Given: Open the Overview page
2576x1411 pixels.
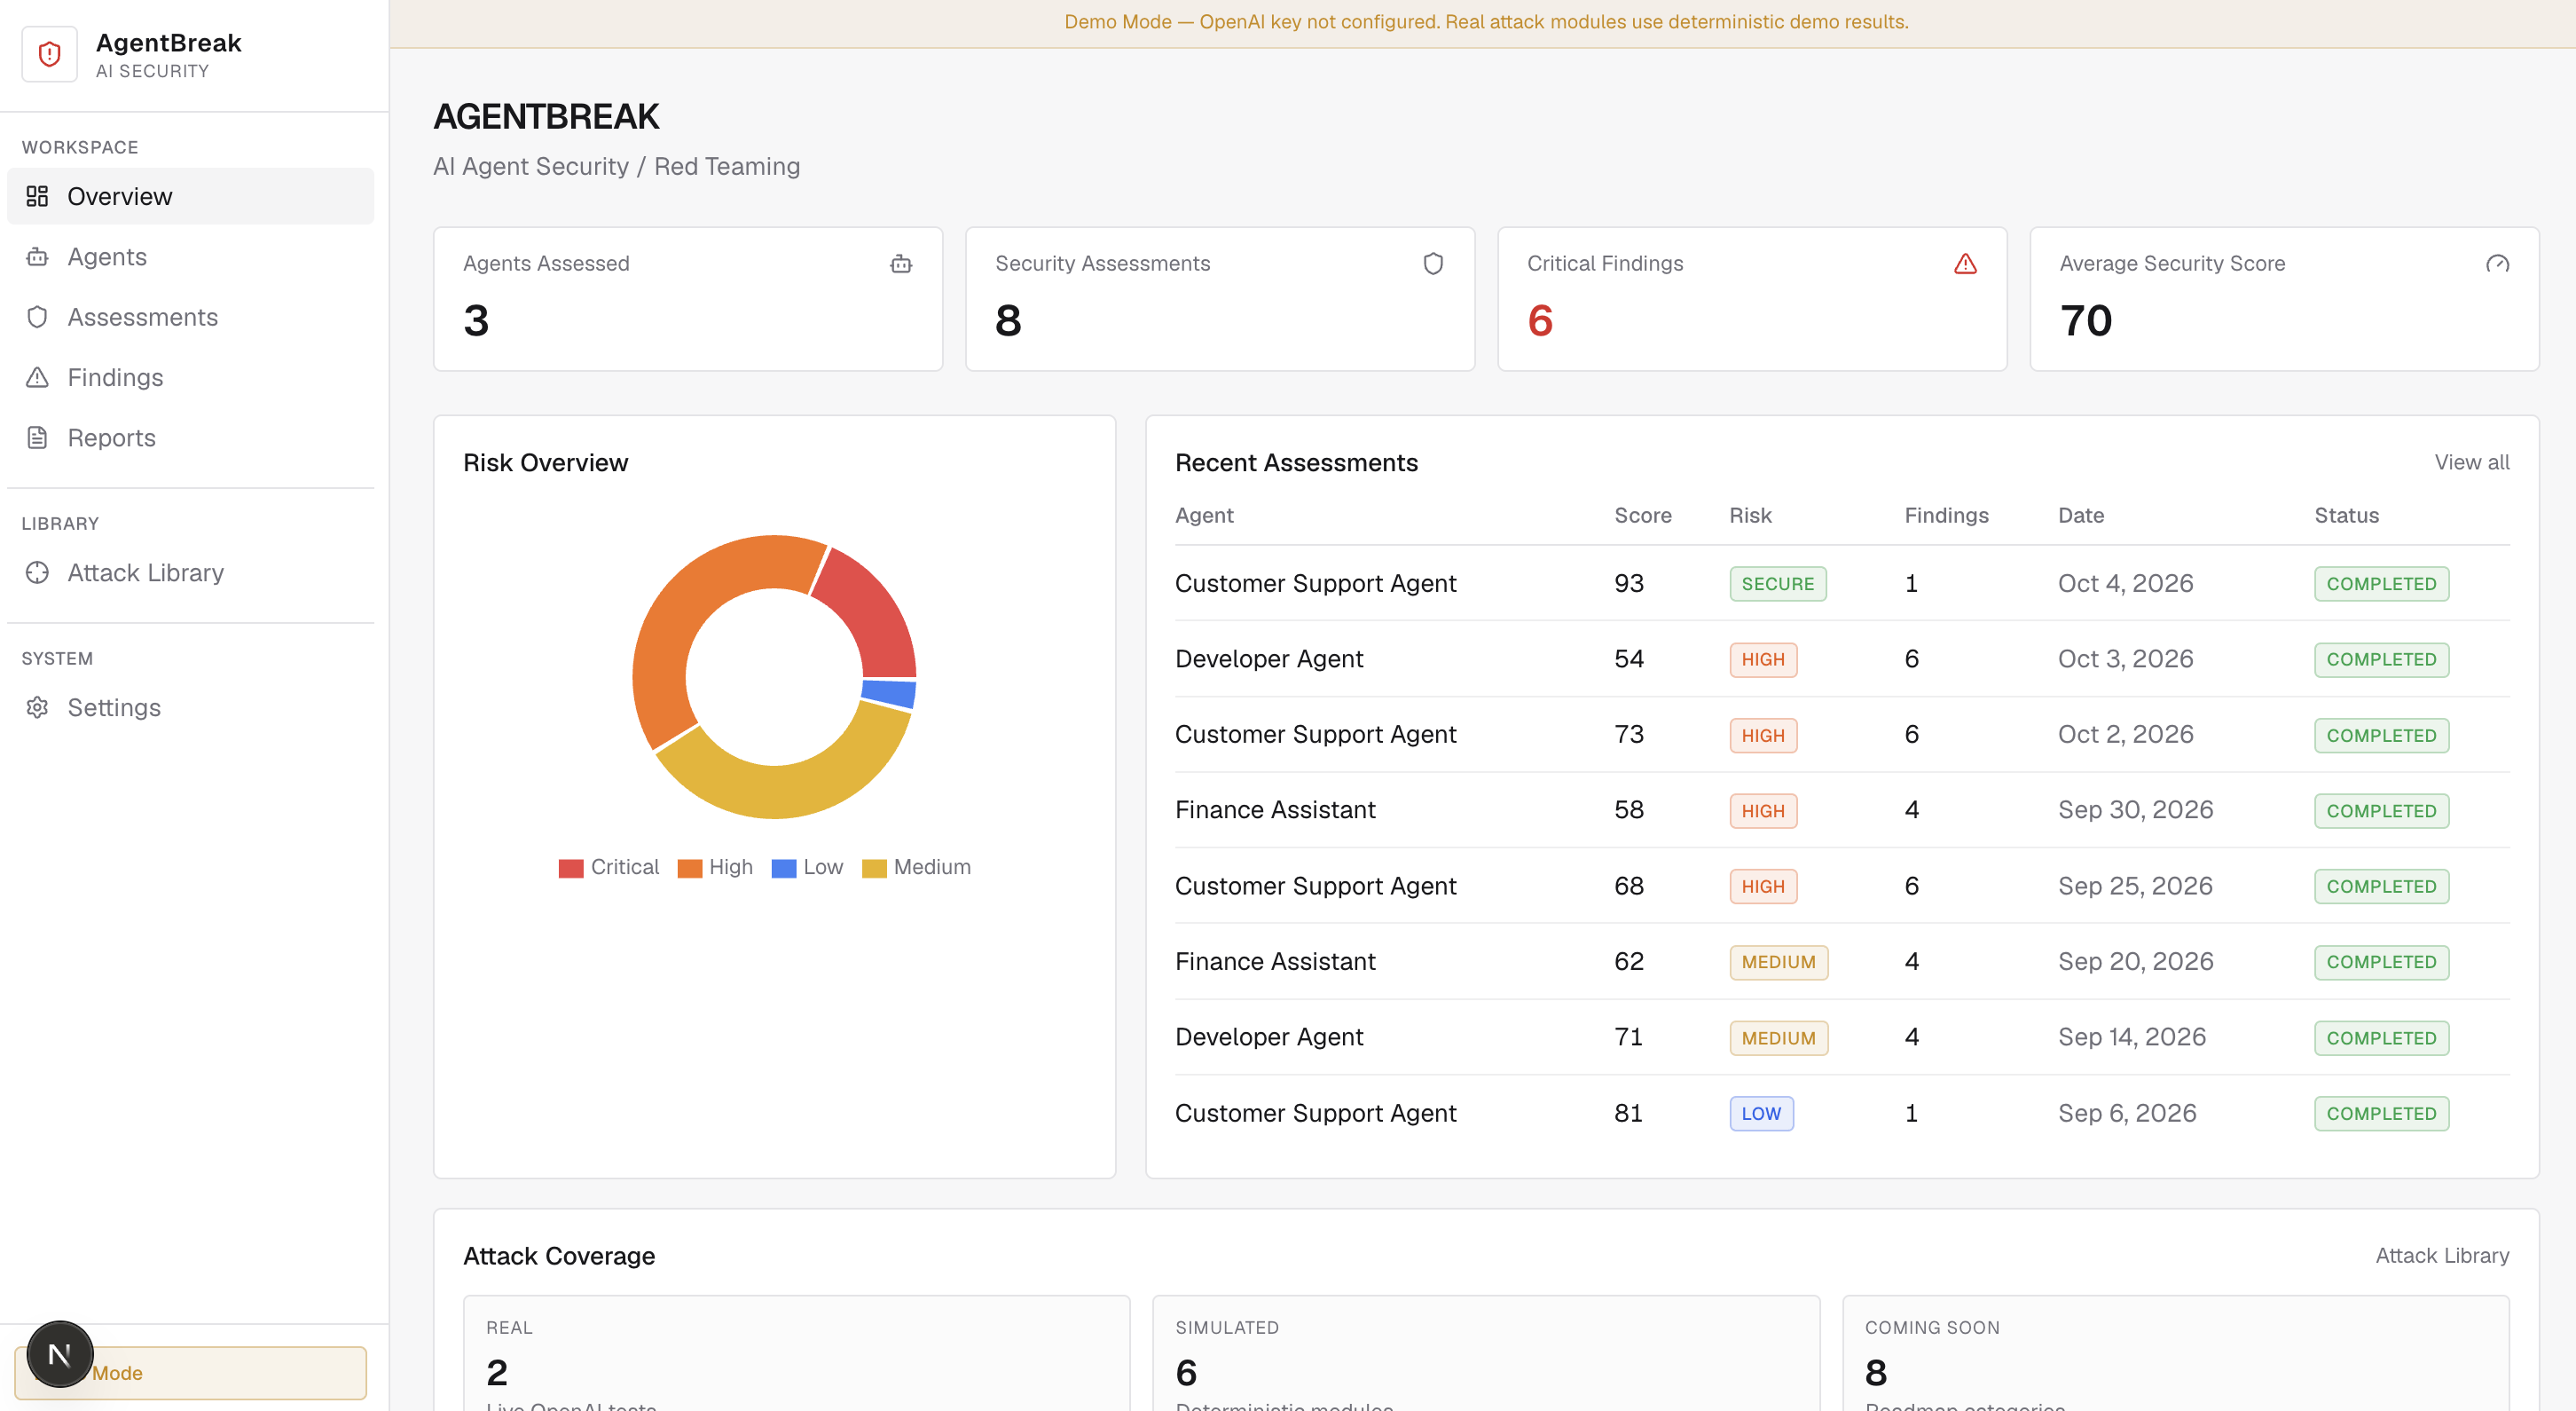Looking at the screenshot, I should [x=190, y=196].
